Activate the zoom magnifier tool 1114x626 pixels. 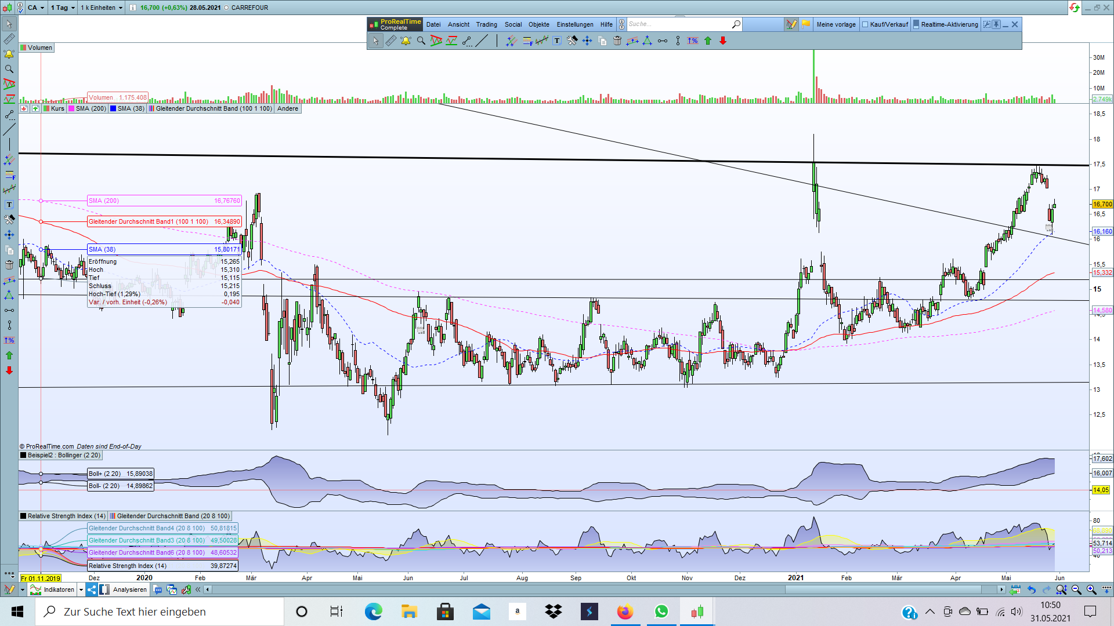[420, 41]
